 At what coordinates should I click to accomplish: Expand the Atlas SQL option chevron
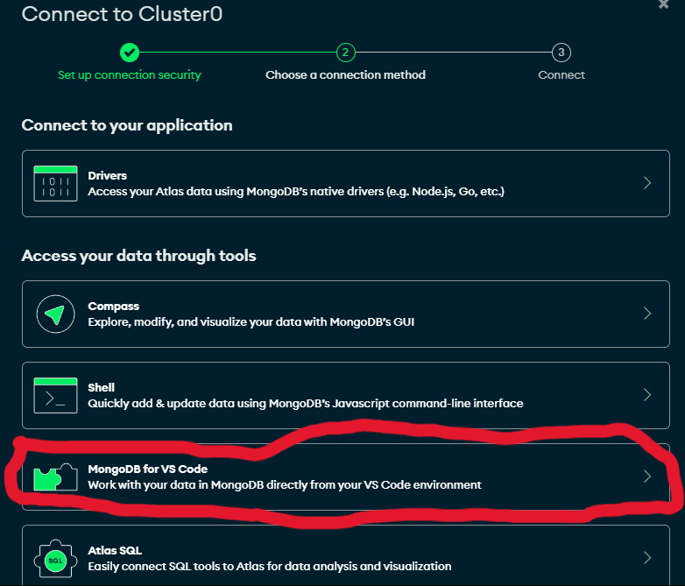(x=647, y=558)
